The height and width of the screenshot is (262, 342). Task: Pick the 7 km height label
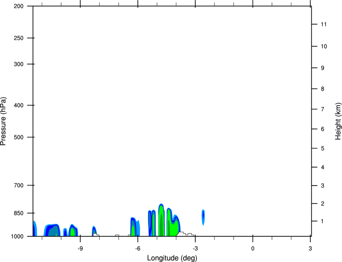coord(323,109)
